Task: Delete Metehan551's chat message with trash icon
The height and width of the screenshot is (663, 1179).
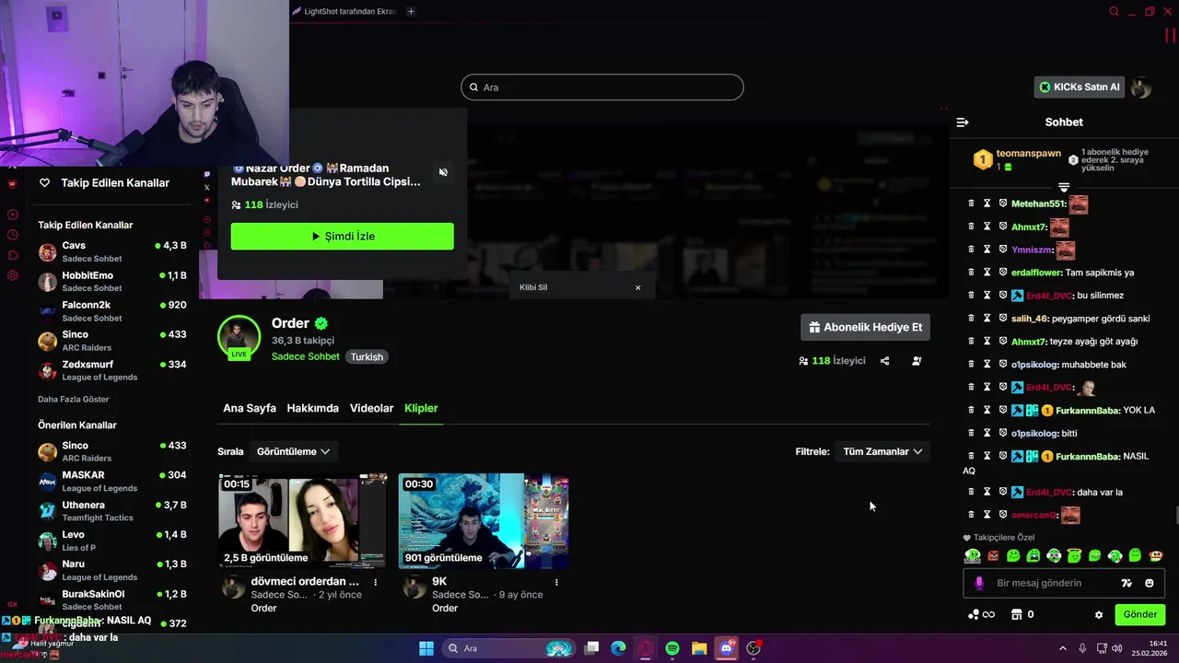Action: pyautogui.click(x=971, y=204)
